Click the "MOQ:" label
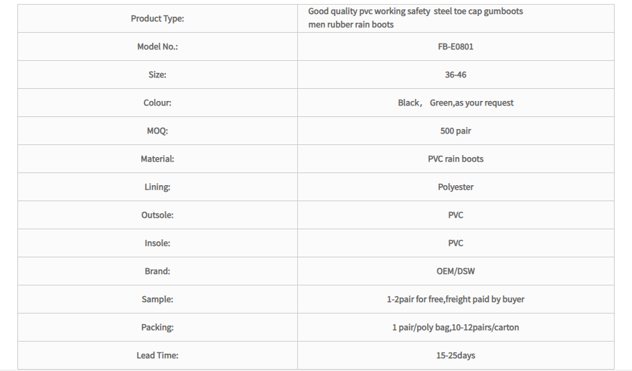This screenshot has height=371, width=632. 157,131
